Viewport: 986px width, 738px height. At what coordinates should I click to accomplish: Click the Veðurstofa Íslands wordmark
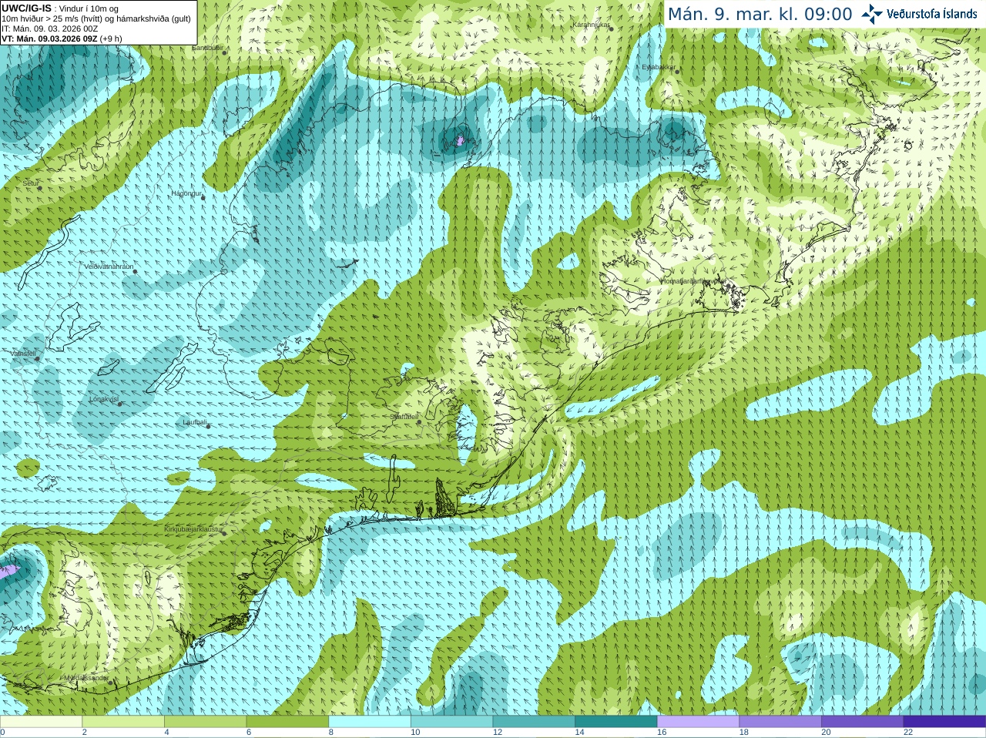[931, 14]
